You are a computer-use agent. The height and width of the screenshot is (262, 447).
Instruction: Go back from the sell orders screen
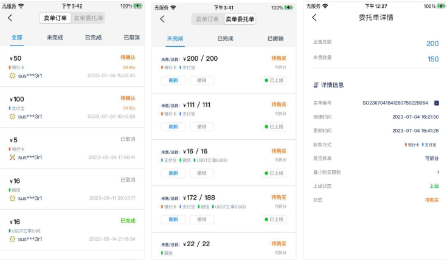pos(10,18)
